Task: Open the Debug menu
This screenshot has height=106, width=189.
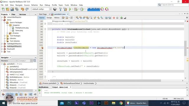Action: click(x=47, y=5)
